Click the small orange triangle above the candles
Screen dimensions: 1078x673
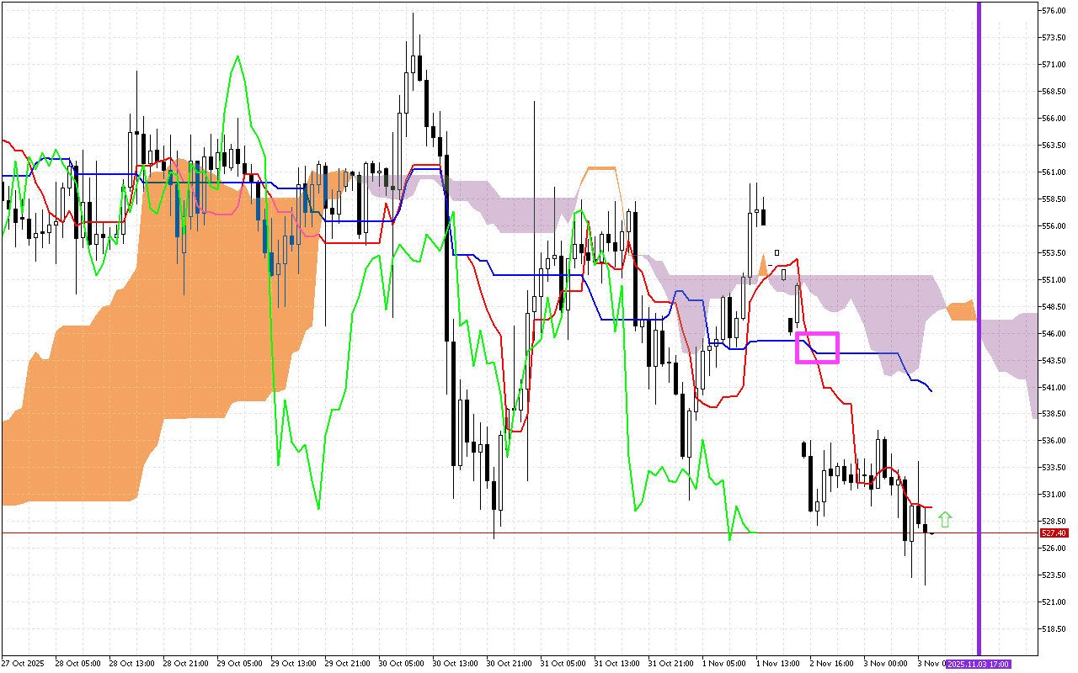point(763,266)
